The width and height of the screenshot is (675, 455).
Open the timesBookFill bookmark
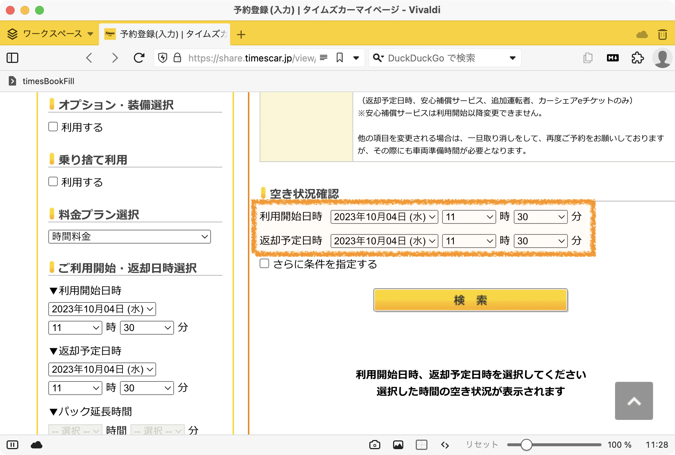41,81
